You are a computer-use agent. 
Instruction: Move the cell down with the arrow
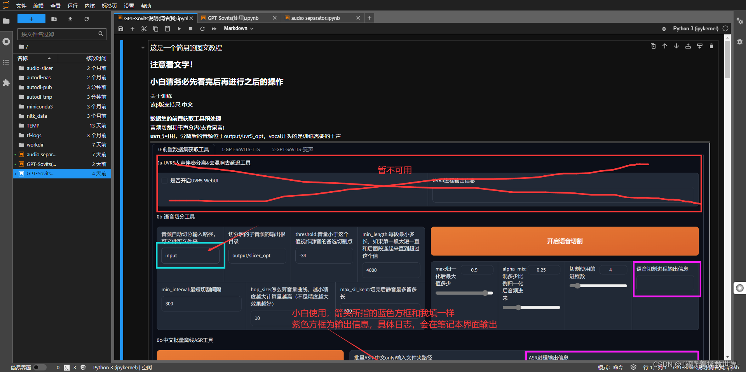676,46
